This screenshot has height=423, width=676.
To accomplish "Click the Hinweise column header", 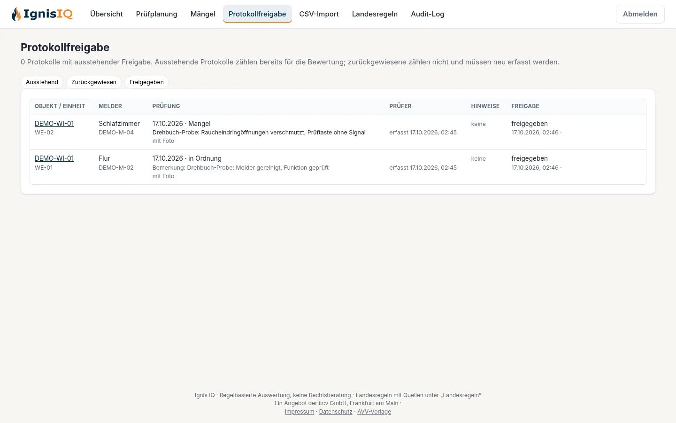I will 485,106.
